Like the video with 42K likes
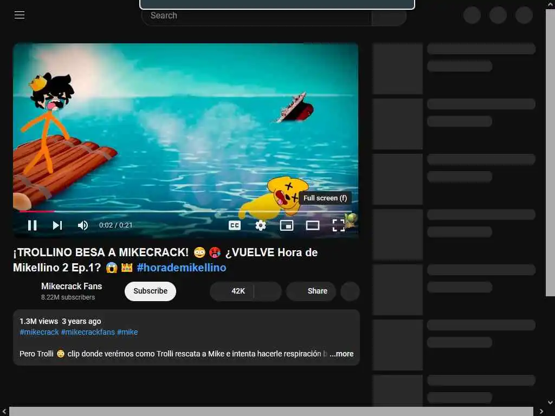Viewport: 555px width, 416px height. [x=232, y=291]
